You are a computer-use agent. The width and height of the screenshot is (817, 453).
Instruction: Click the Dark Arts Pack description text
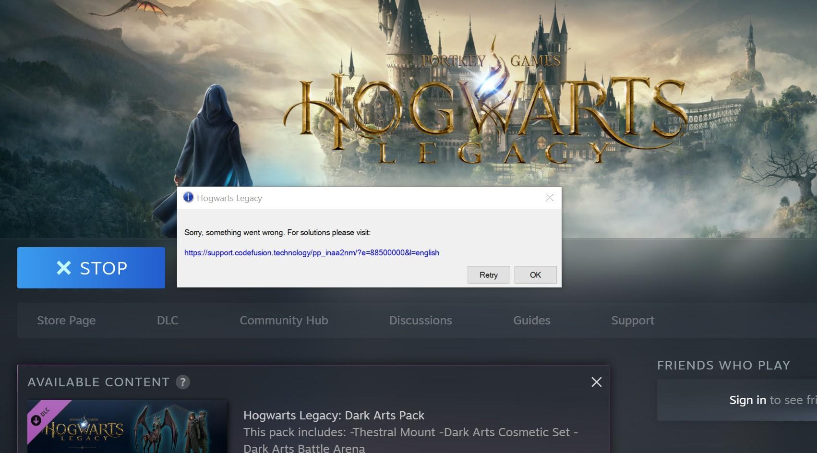(x=410, y=440)
